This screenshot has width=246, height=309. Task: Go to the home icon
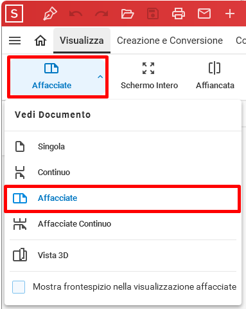tap(40, 41)
